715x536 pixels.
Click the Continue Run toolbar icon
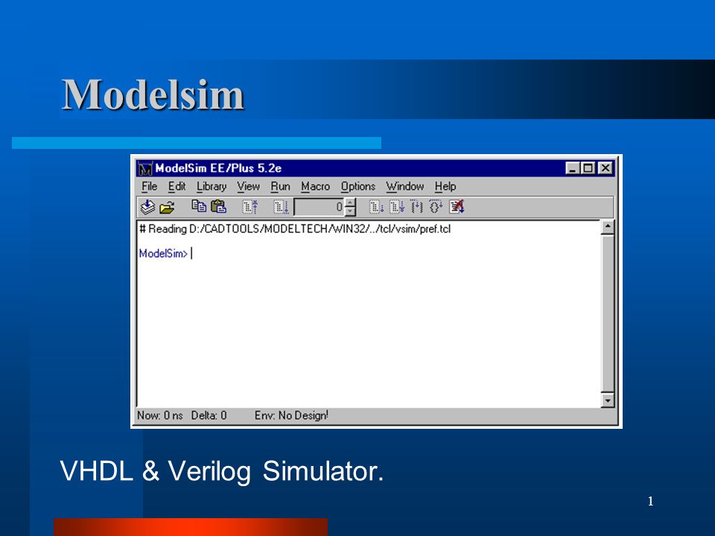[x=376, y=207]
